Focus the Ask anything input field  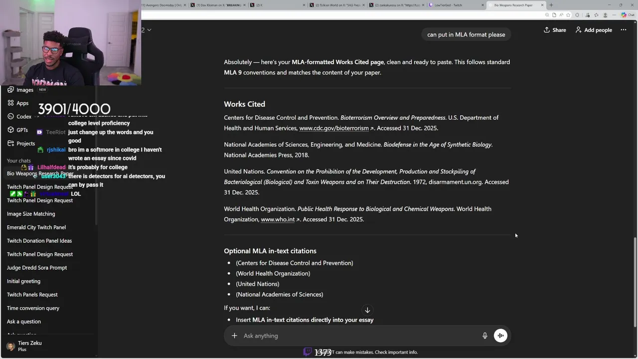coord(359,336)
